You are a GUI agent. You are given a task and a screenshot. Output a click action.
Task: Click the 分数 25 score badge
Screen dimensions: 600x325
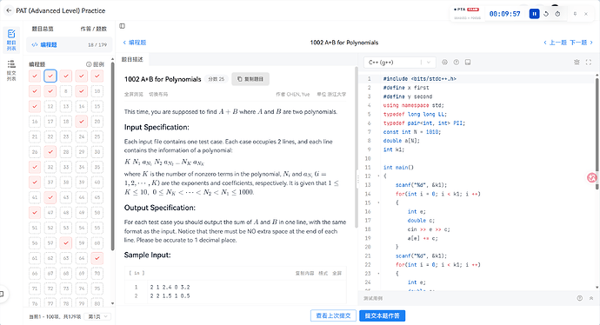click(217, 79)
